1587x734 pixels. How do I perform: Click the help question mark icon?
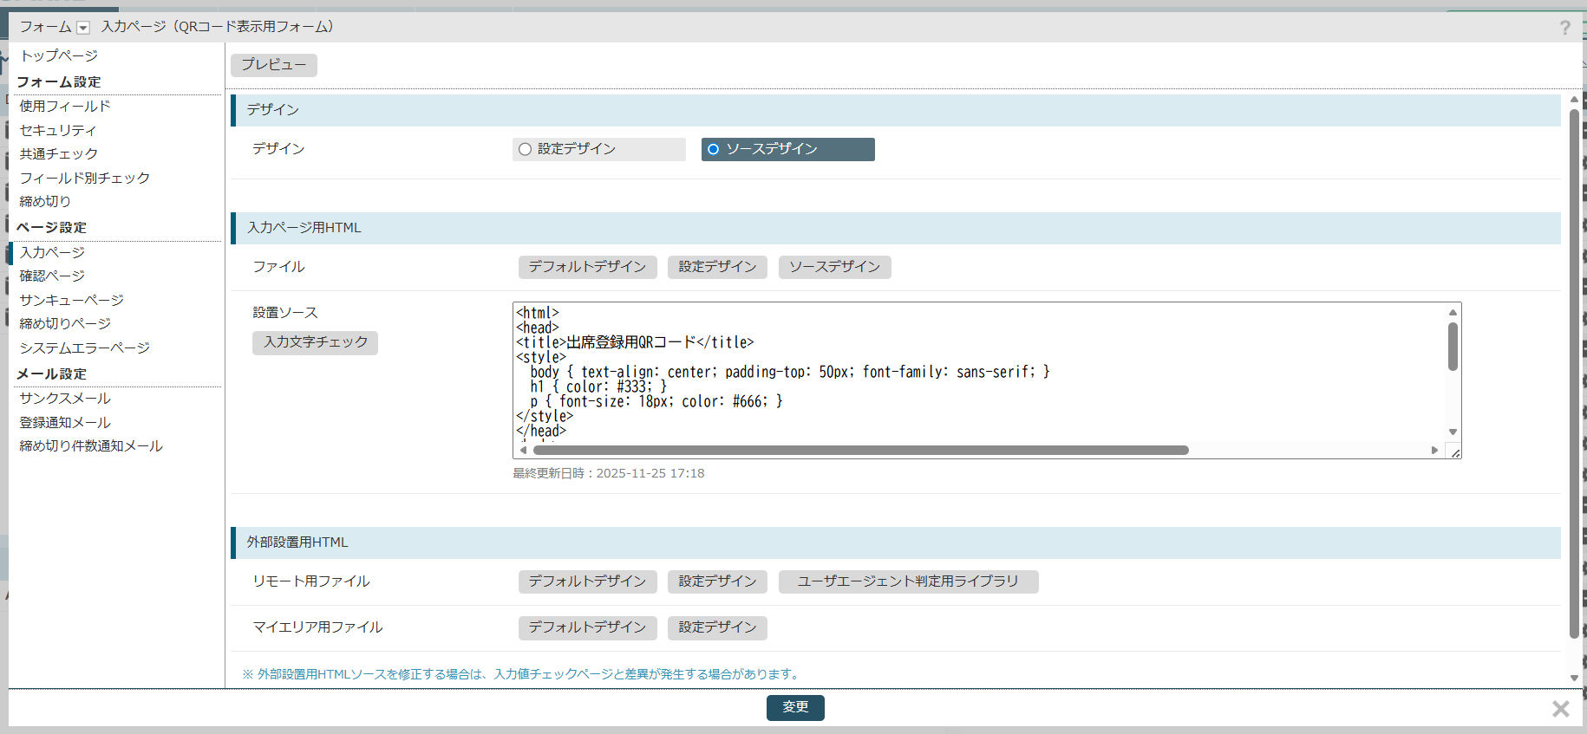tap(1564, 28)
